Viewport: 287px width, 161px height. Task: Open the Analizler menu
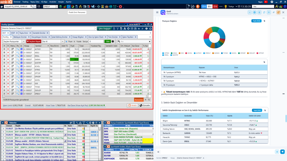53,2
